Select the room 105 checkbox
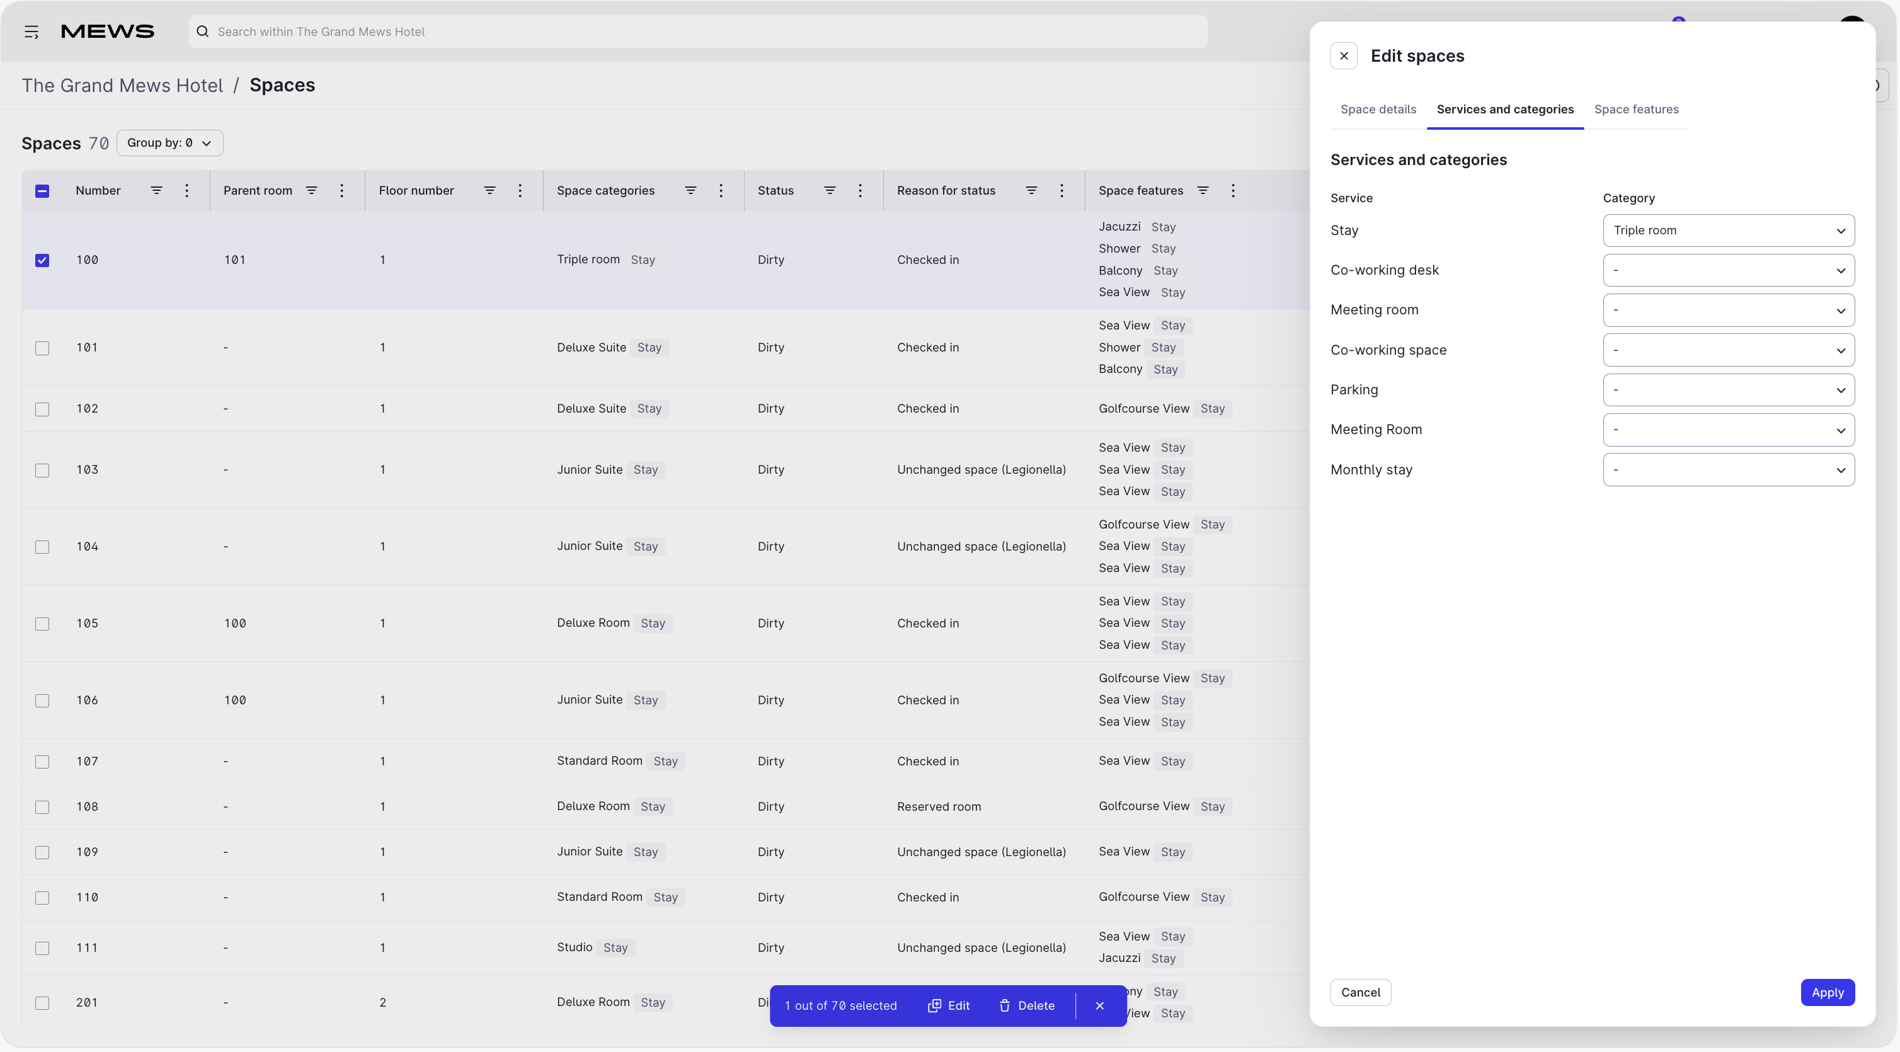 pyautogui.click(x=42, y=624)
